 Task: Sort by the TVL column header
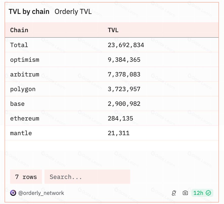[113, 30]
